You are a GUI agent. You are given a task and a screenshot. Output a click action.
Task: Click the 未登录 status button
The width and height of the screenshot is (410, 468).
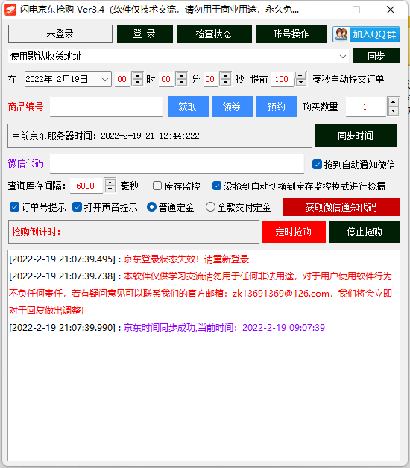click(60, 34)
